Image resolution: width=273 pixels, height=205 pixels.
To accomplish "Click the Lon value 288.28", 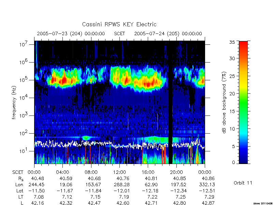I will (121, 184).
